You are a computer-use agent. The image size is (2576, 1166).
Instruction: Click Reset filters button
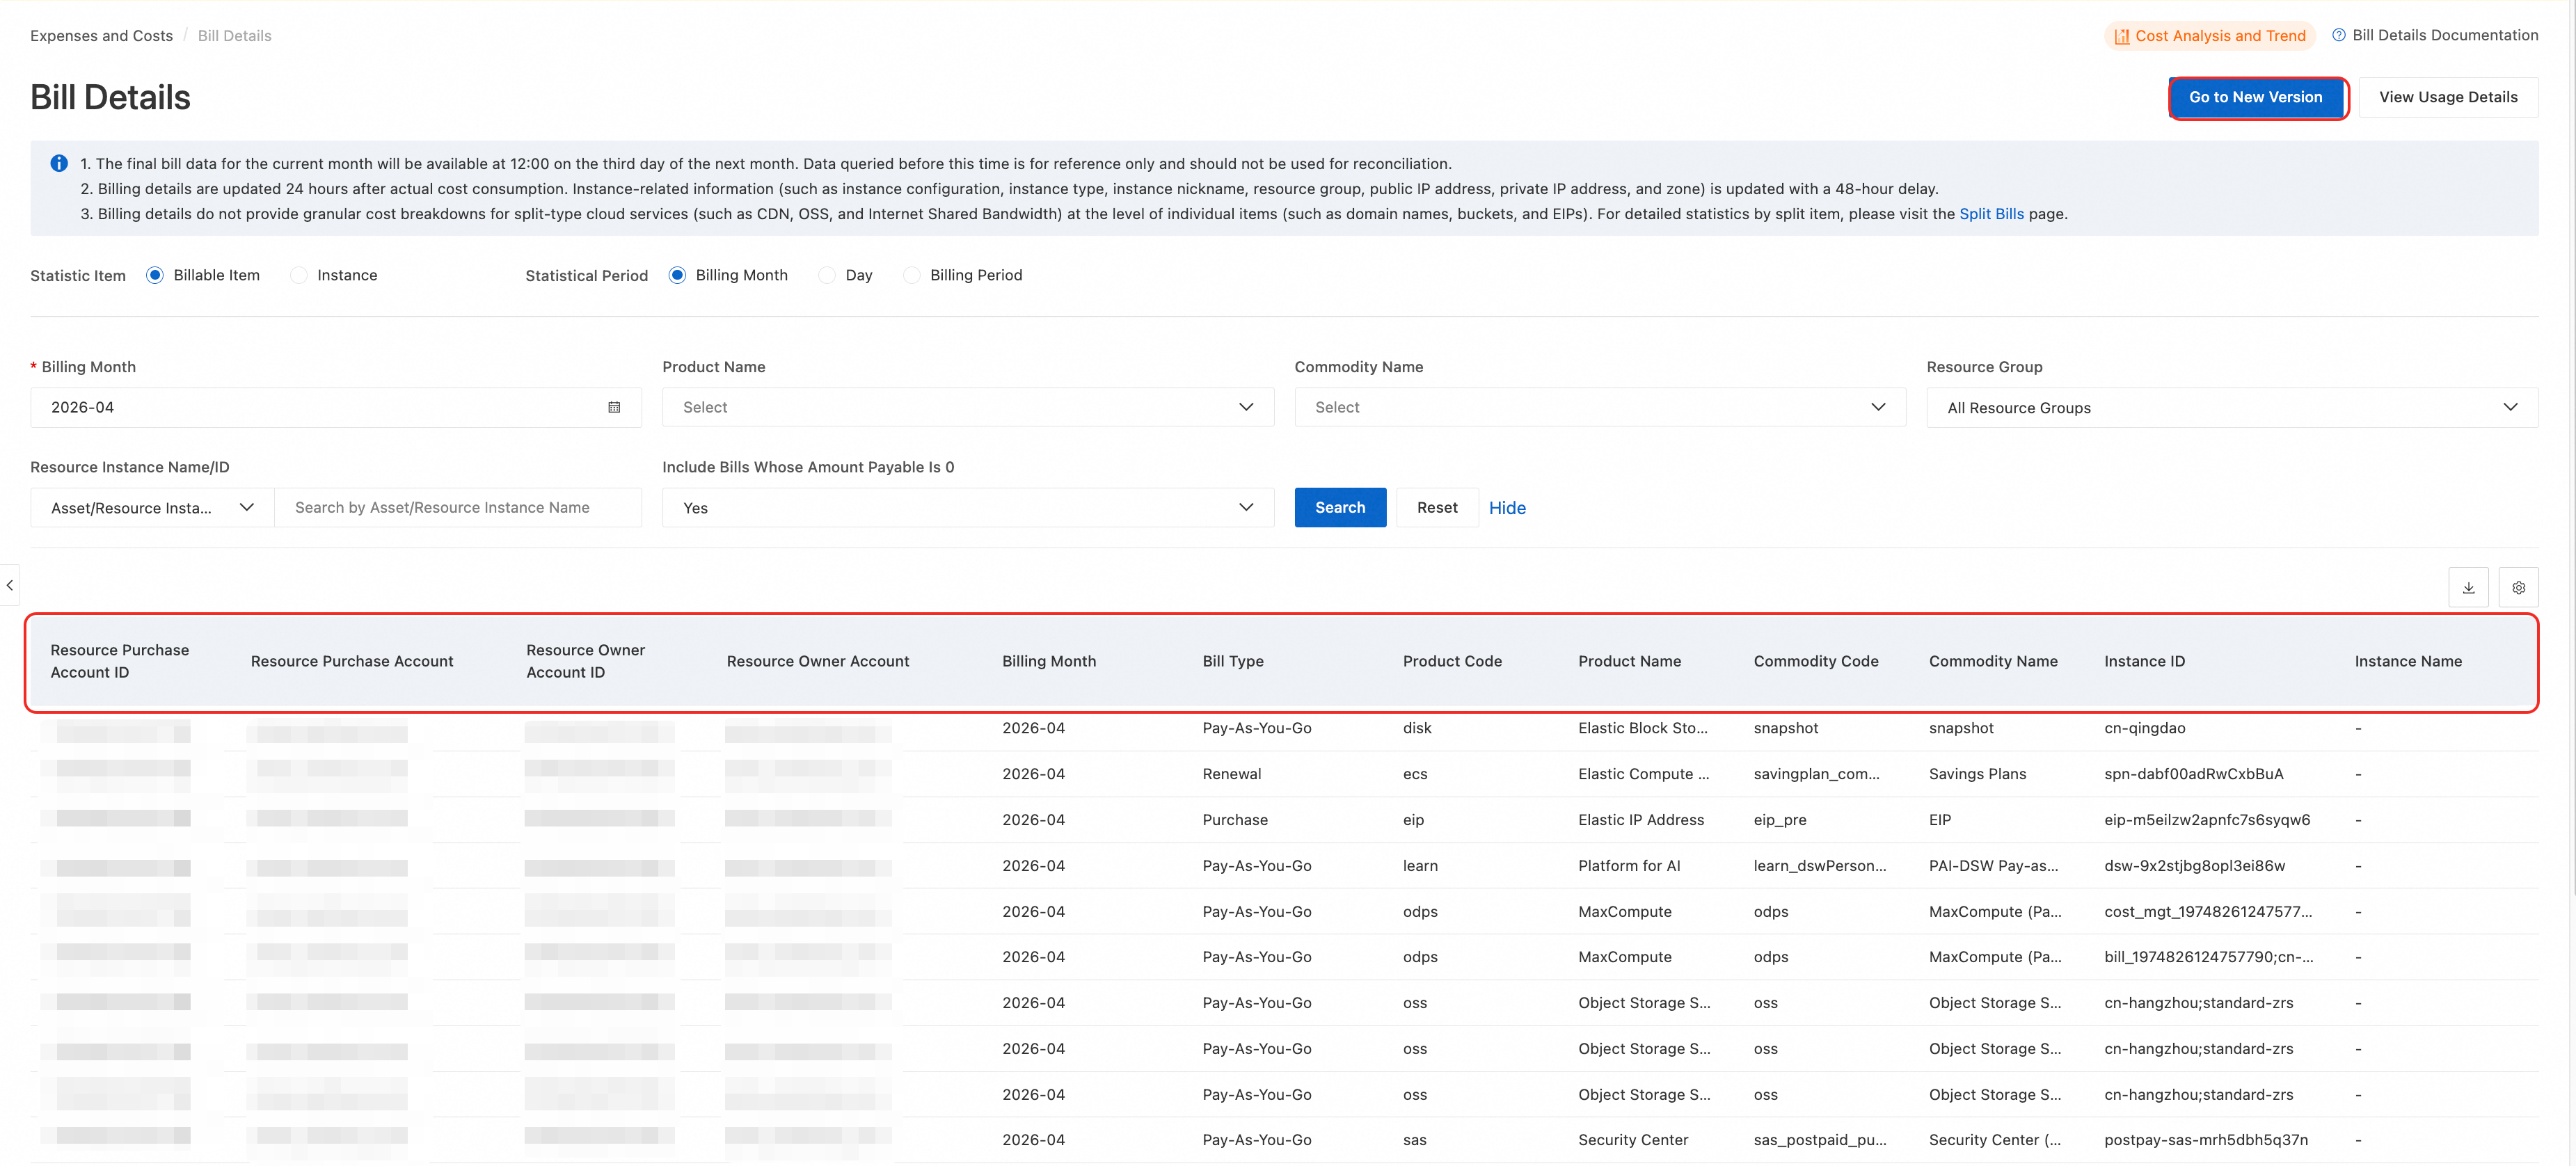click(1436, 508)
